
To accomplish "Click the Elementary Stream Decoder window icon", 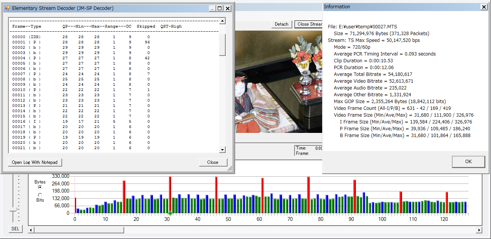I will (7, 8).
